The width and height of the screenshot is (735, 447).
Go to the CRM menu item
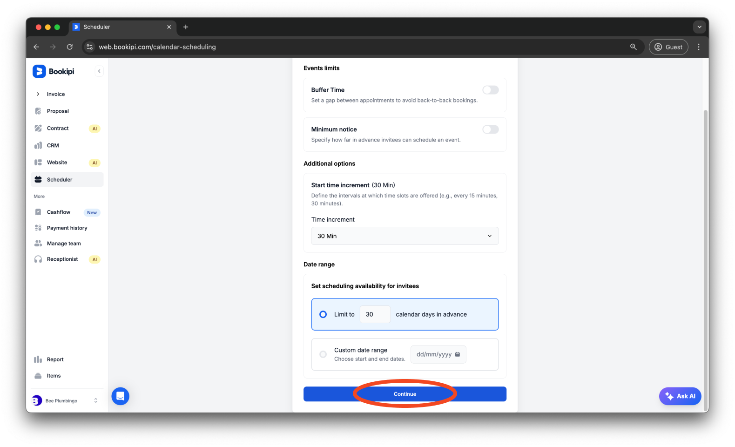tap(53, 145)
